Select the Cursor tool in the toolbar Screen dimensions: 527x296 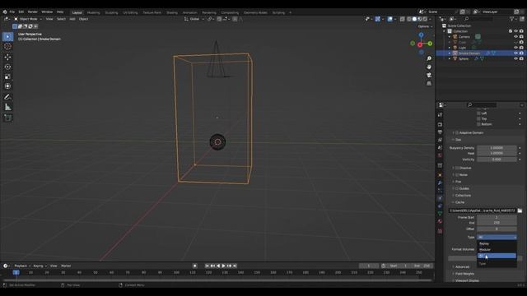click(7, 46)
